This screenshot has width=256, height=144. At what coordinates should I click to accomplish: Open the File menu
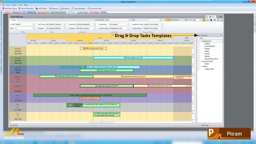[3, 5]
